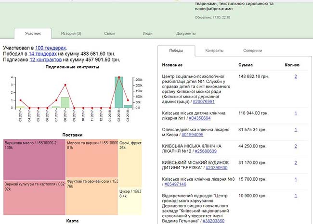Click the Зернові культури та картопля block

coord(34,197)
